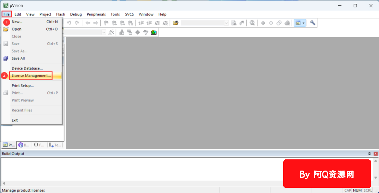The height and width of the screenshot is (193, 379).
Task: Switch to the Templates (Te...) tab
Action: click(55, 145)
